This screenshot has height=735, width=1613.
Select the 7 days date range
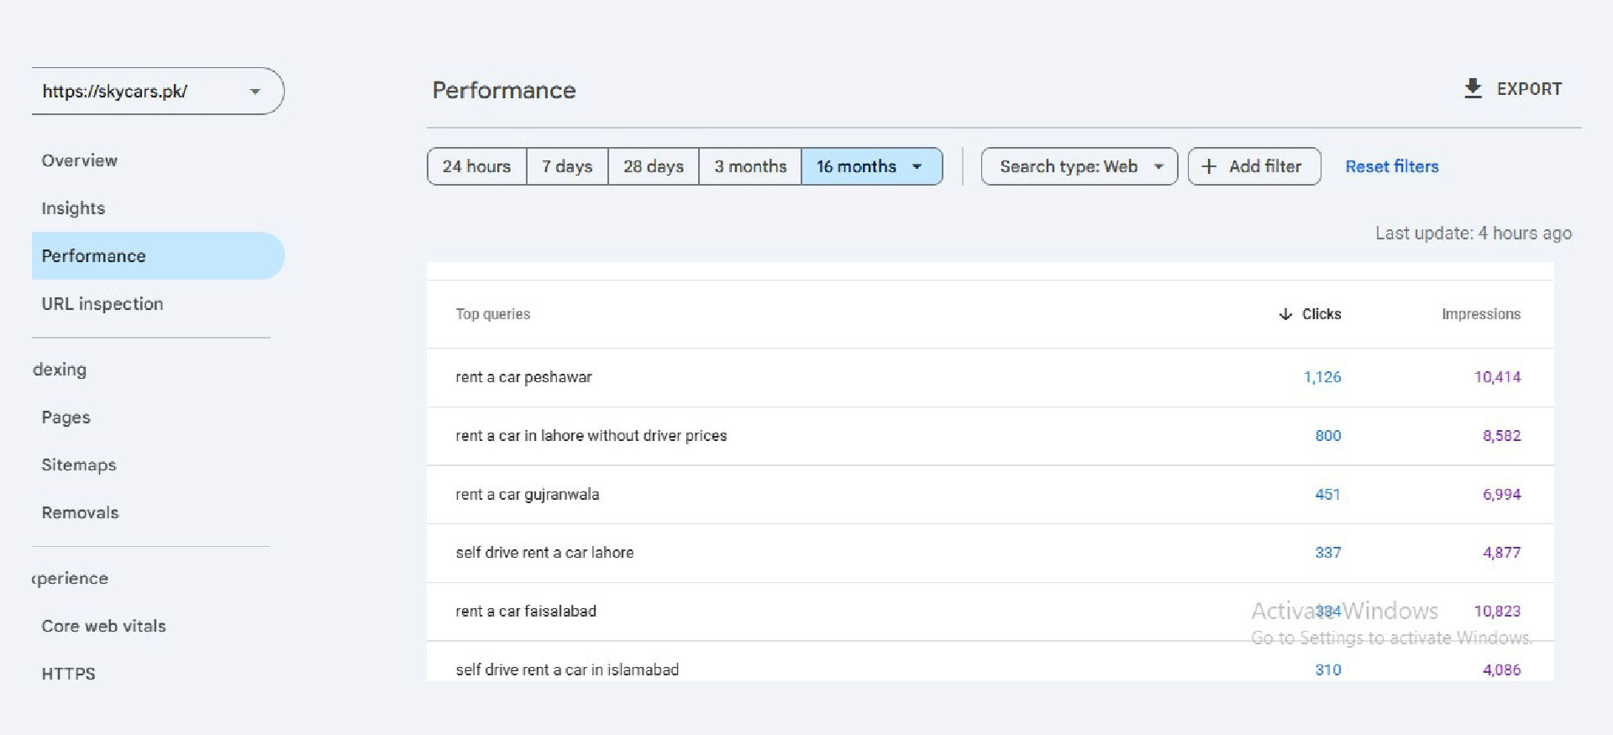click(x=567, y=167)
